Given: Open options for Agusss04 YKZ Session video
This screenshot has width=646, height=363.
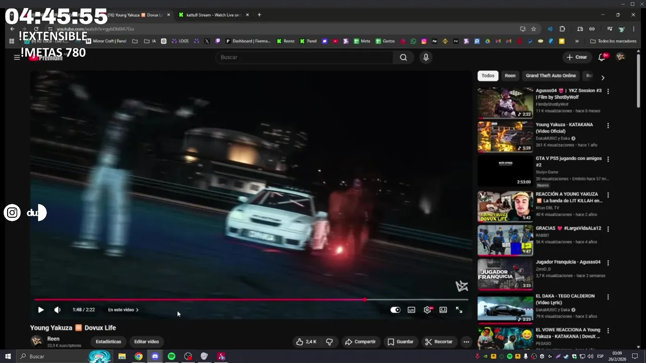Looking at the screenshot, I should pos(608,91).
